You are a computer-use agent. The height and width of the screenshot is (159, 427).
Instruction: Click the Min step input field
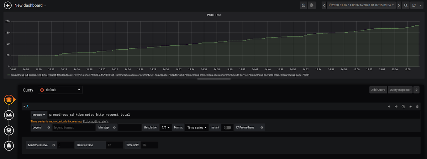tap(130, 127)
